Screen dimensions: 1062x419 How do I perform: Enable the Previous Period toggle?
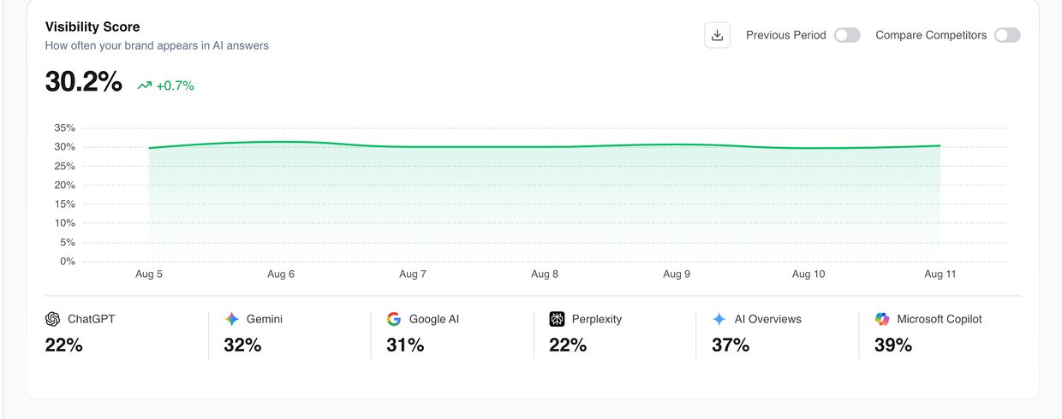847,35
